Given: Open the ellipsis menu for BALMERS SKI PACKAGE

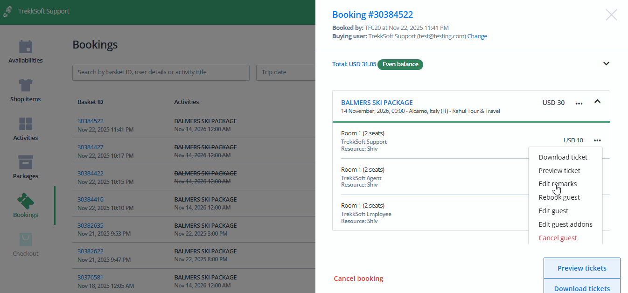Looking at the screenshot, I should tap(579, 104).
